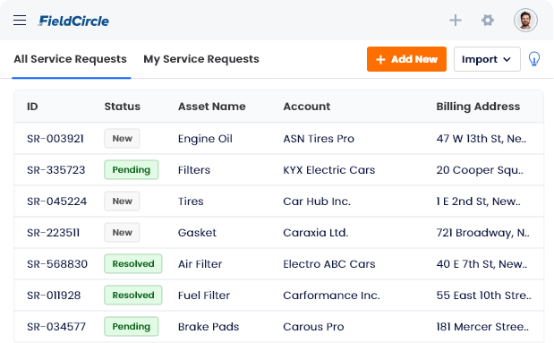Screen dimensions: 554x343
Task: Open settings gear icon
Action: click(x=488, y=21)
